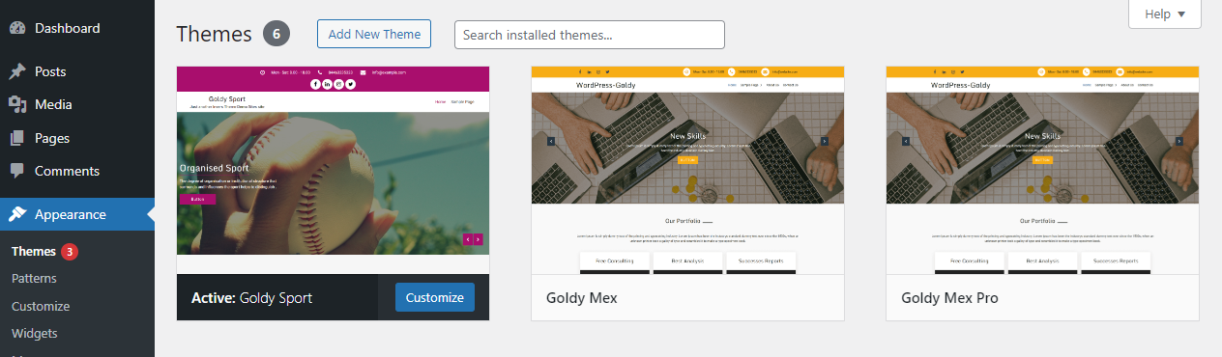Click previous slide arrow on Goldy Sport preview

tap(468, 238)
